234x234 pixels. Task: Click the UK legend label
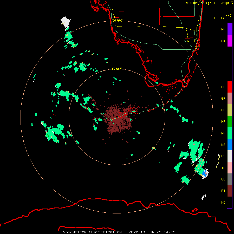(x=223, y=41)
